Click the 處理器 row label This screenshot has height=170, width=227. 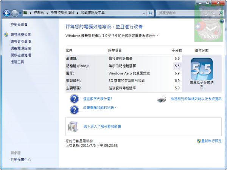tap(72, 59)
